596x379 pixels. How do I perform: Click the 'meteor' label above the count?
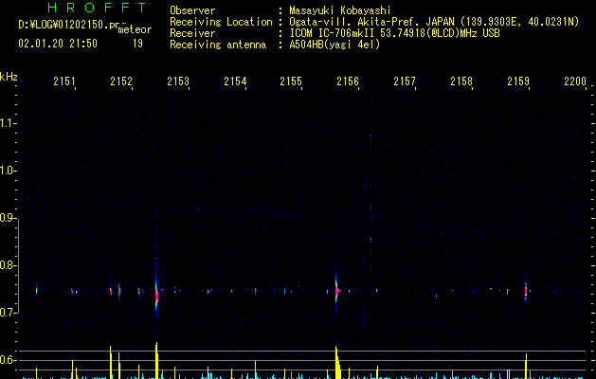[135, 29]
